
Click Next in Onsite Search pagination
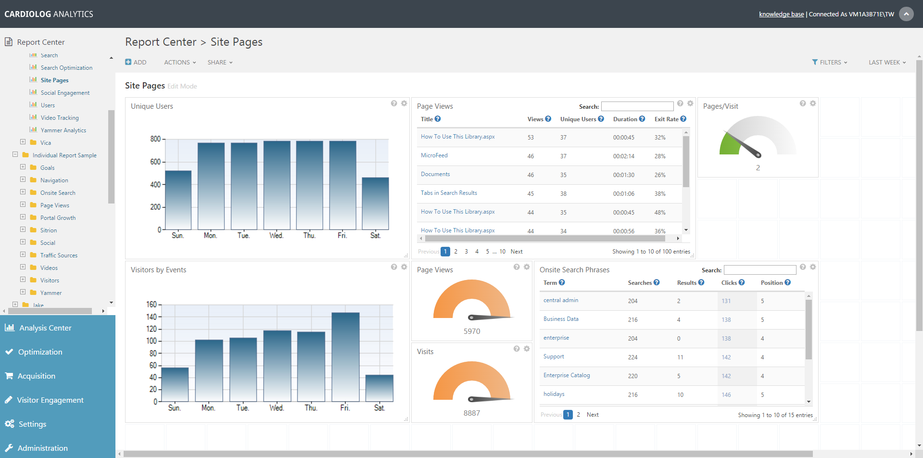593,415
